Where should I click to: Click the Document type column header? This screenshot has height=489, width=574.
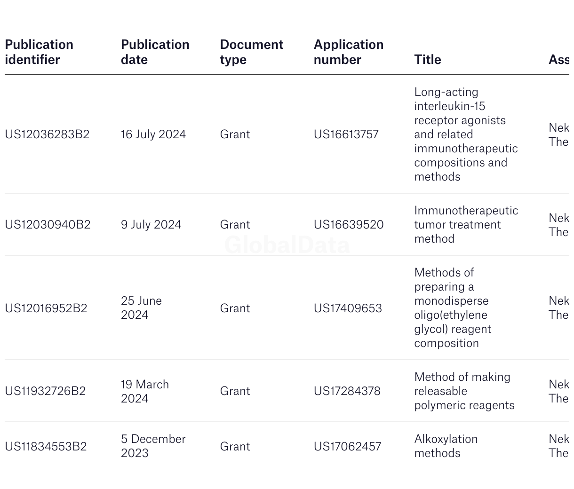click(x=252, y=52)
